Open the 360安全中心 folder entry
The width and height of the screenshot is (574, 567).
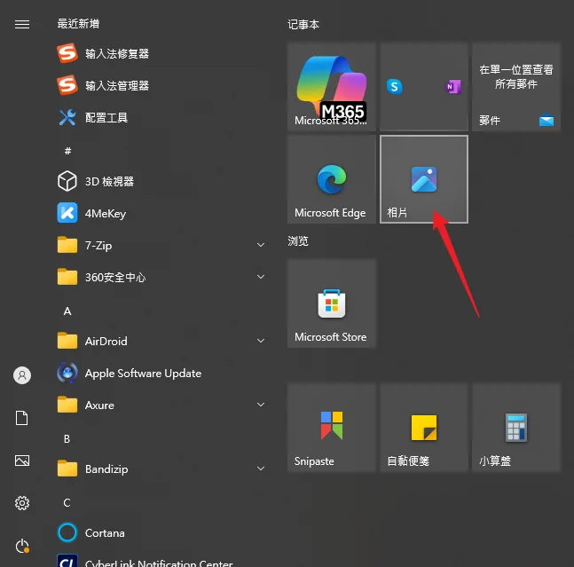click(x=161, y=277)
